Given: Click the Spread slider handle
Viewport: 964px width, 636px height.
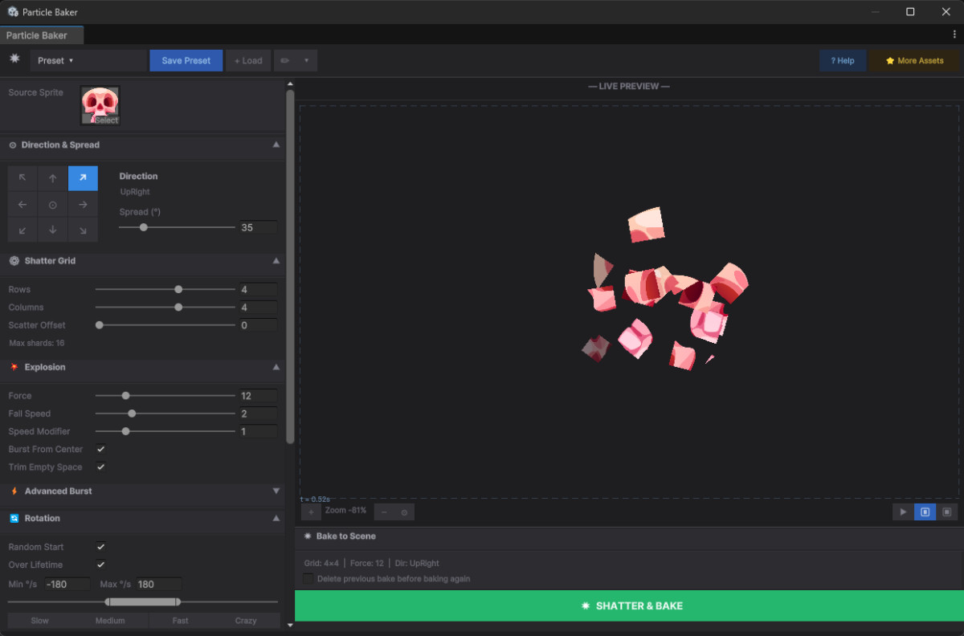Looking at the screenshot, I should (x=144, y=227).
